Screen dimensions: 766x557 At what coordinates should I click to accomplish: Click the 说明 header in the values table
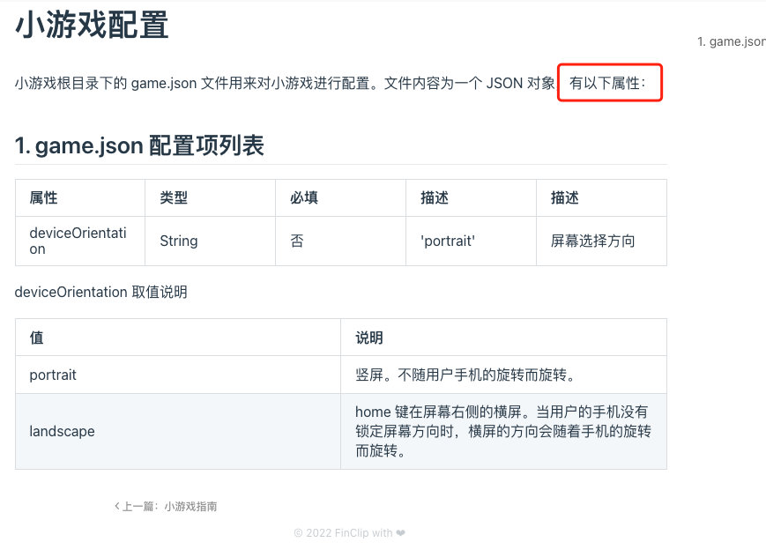369,338
